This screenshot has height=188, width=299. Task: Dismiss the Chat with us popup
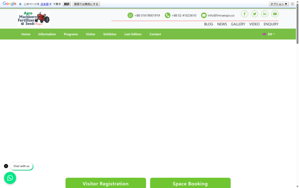6,166
